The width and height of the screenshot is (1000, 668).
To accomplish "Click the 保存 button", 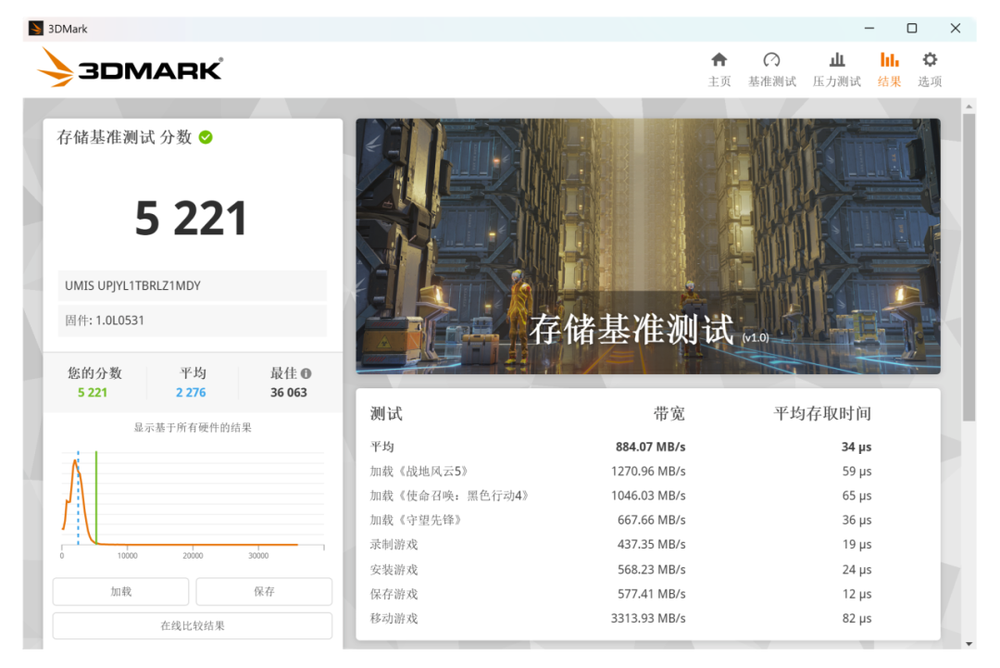I will [264, 591].
